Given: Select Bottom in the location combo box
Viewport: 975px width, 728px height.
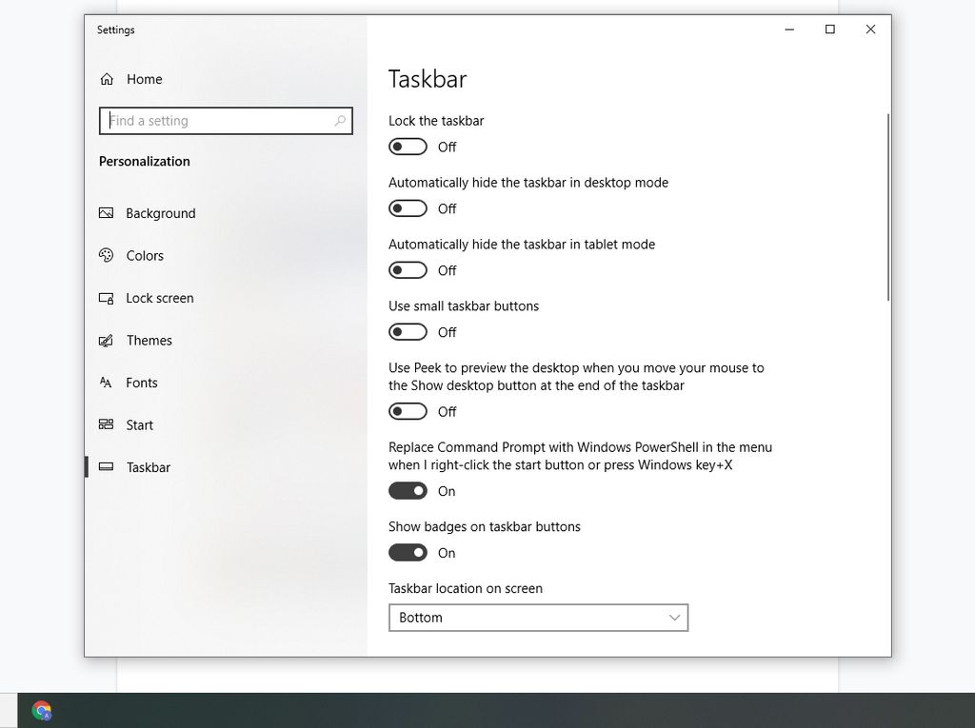Looking at the screenshot, I should point(538,618).
